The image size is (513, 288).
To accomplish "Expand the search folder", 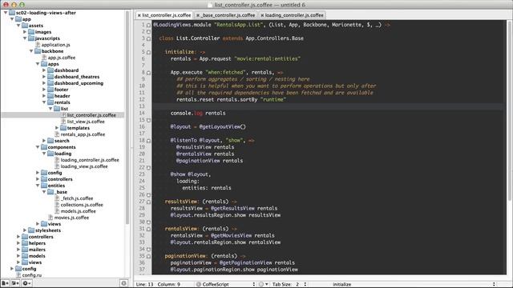I will coord(44,141).
